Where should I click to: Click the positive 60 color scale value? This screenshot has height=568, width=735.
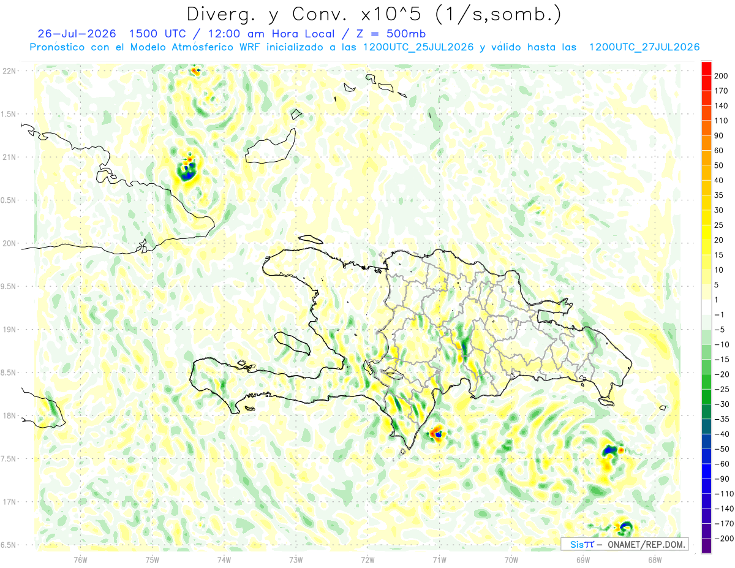click(719, 151)
